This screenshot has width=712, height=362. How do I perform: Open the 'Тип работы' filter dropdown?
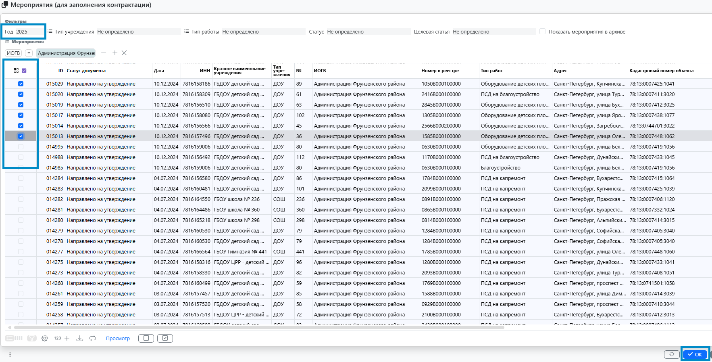263,31
